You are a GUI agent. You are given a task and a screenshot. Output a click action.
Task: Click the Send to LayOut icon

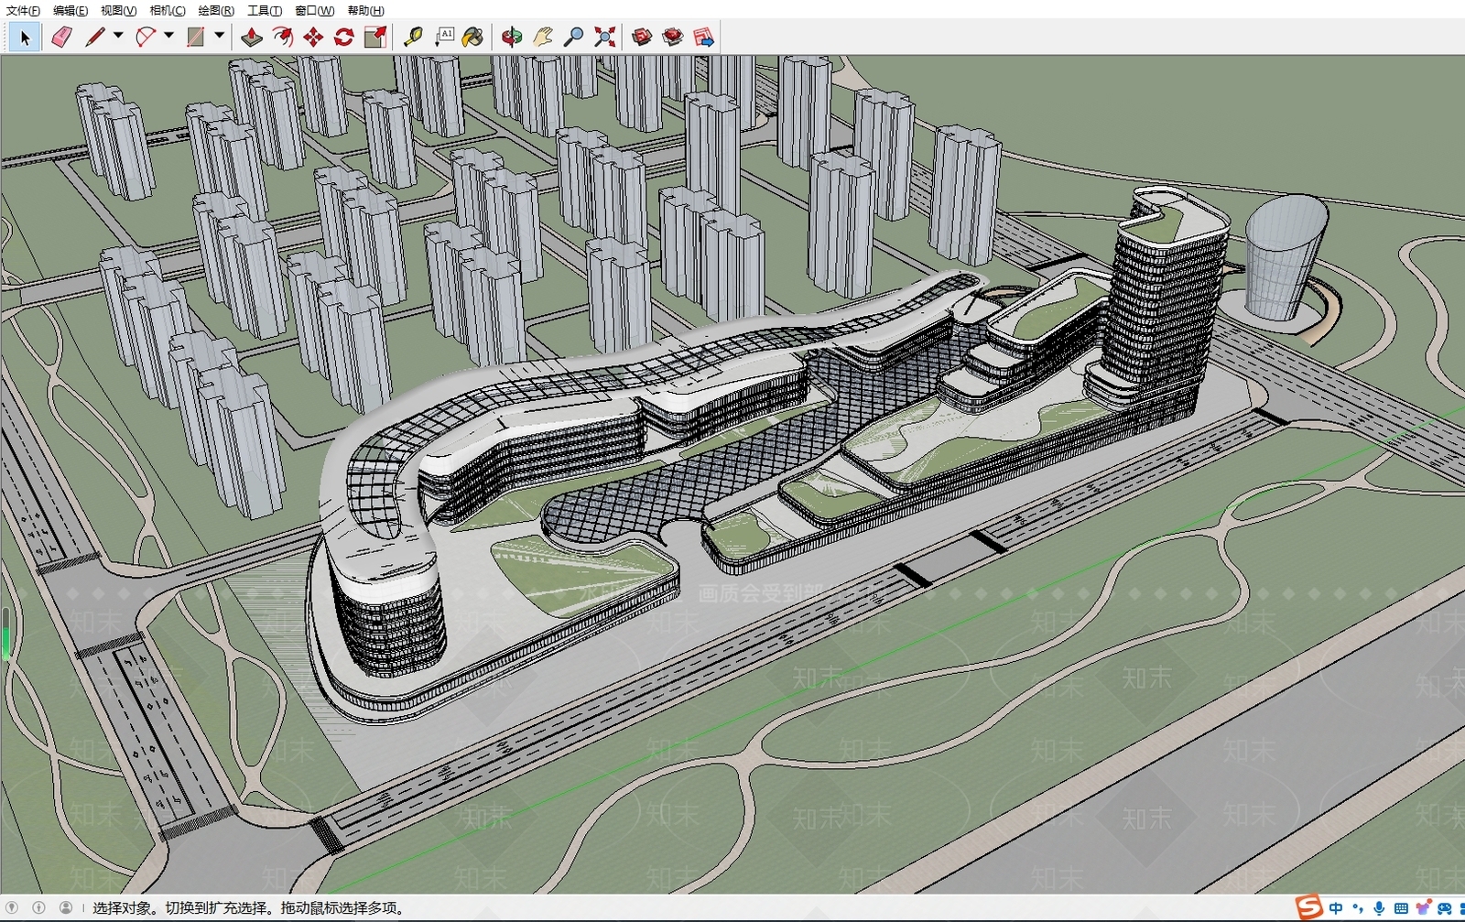[703, 38]
